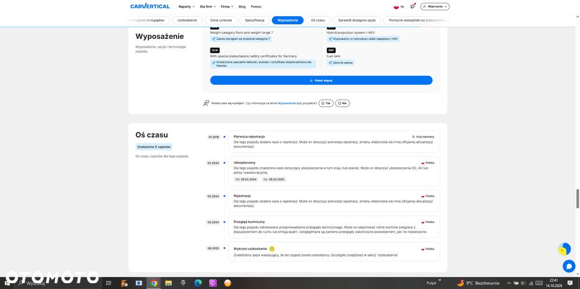Open File Explorer from taskbar
The width and height of the screenshot is (580, 289).
tap(168, 283)
